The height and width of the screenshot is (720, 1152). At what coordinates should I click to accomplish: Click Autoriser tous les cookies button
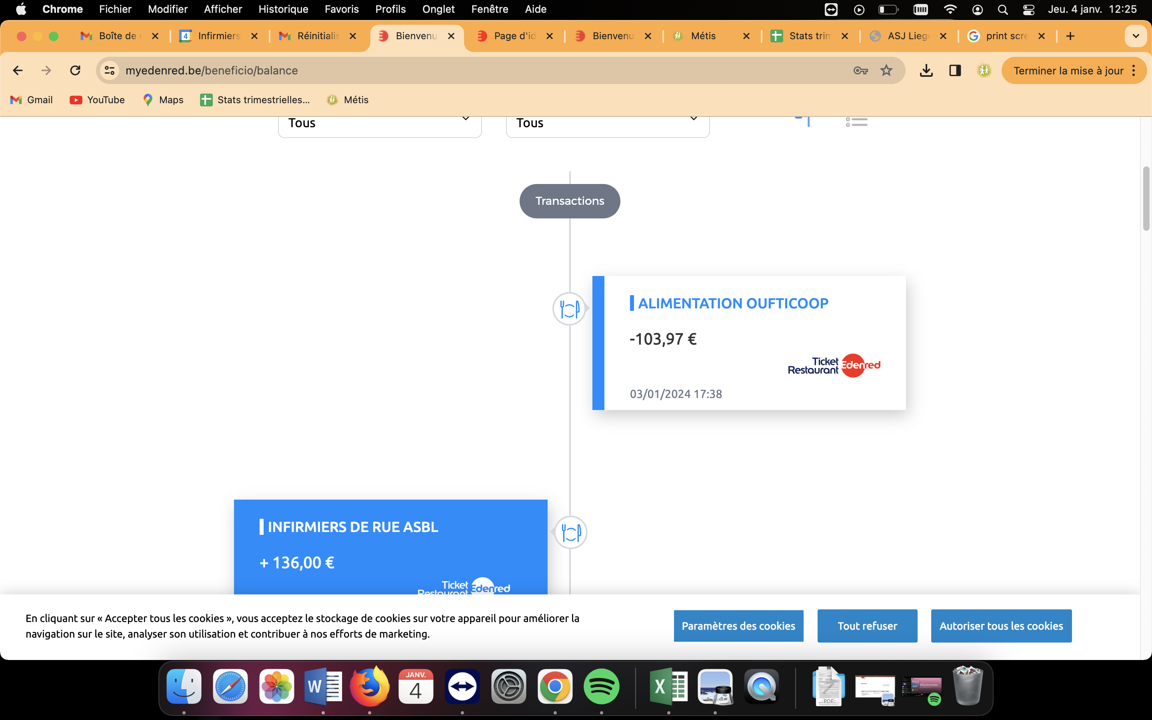click(1001, 626)
